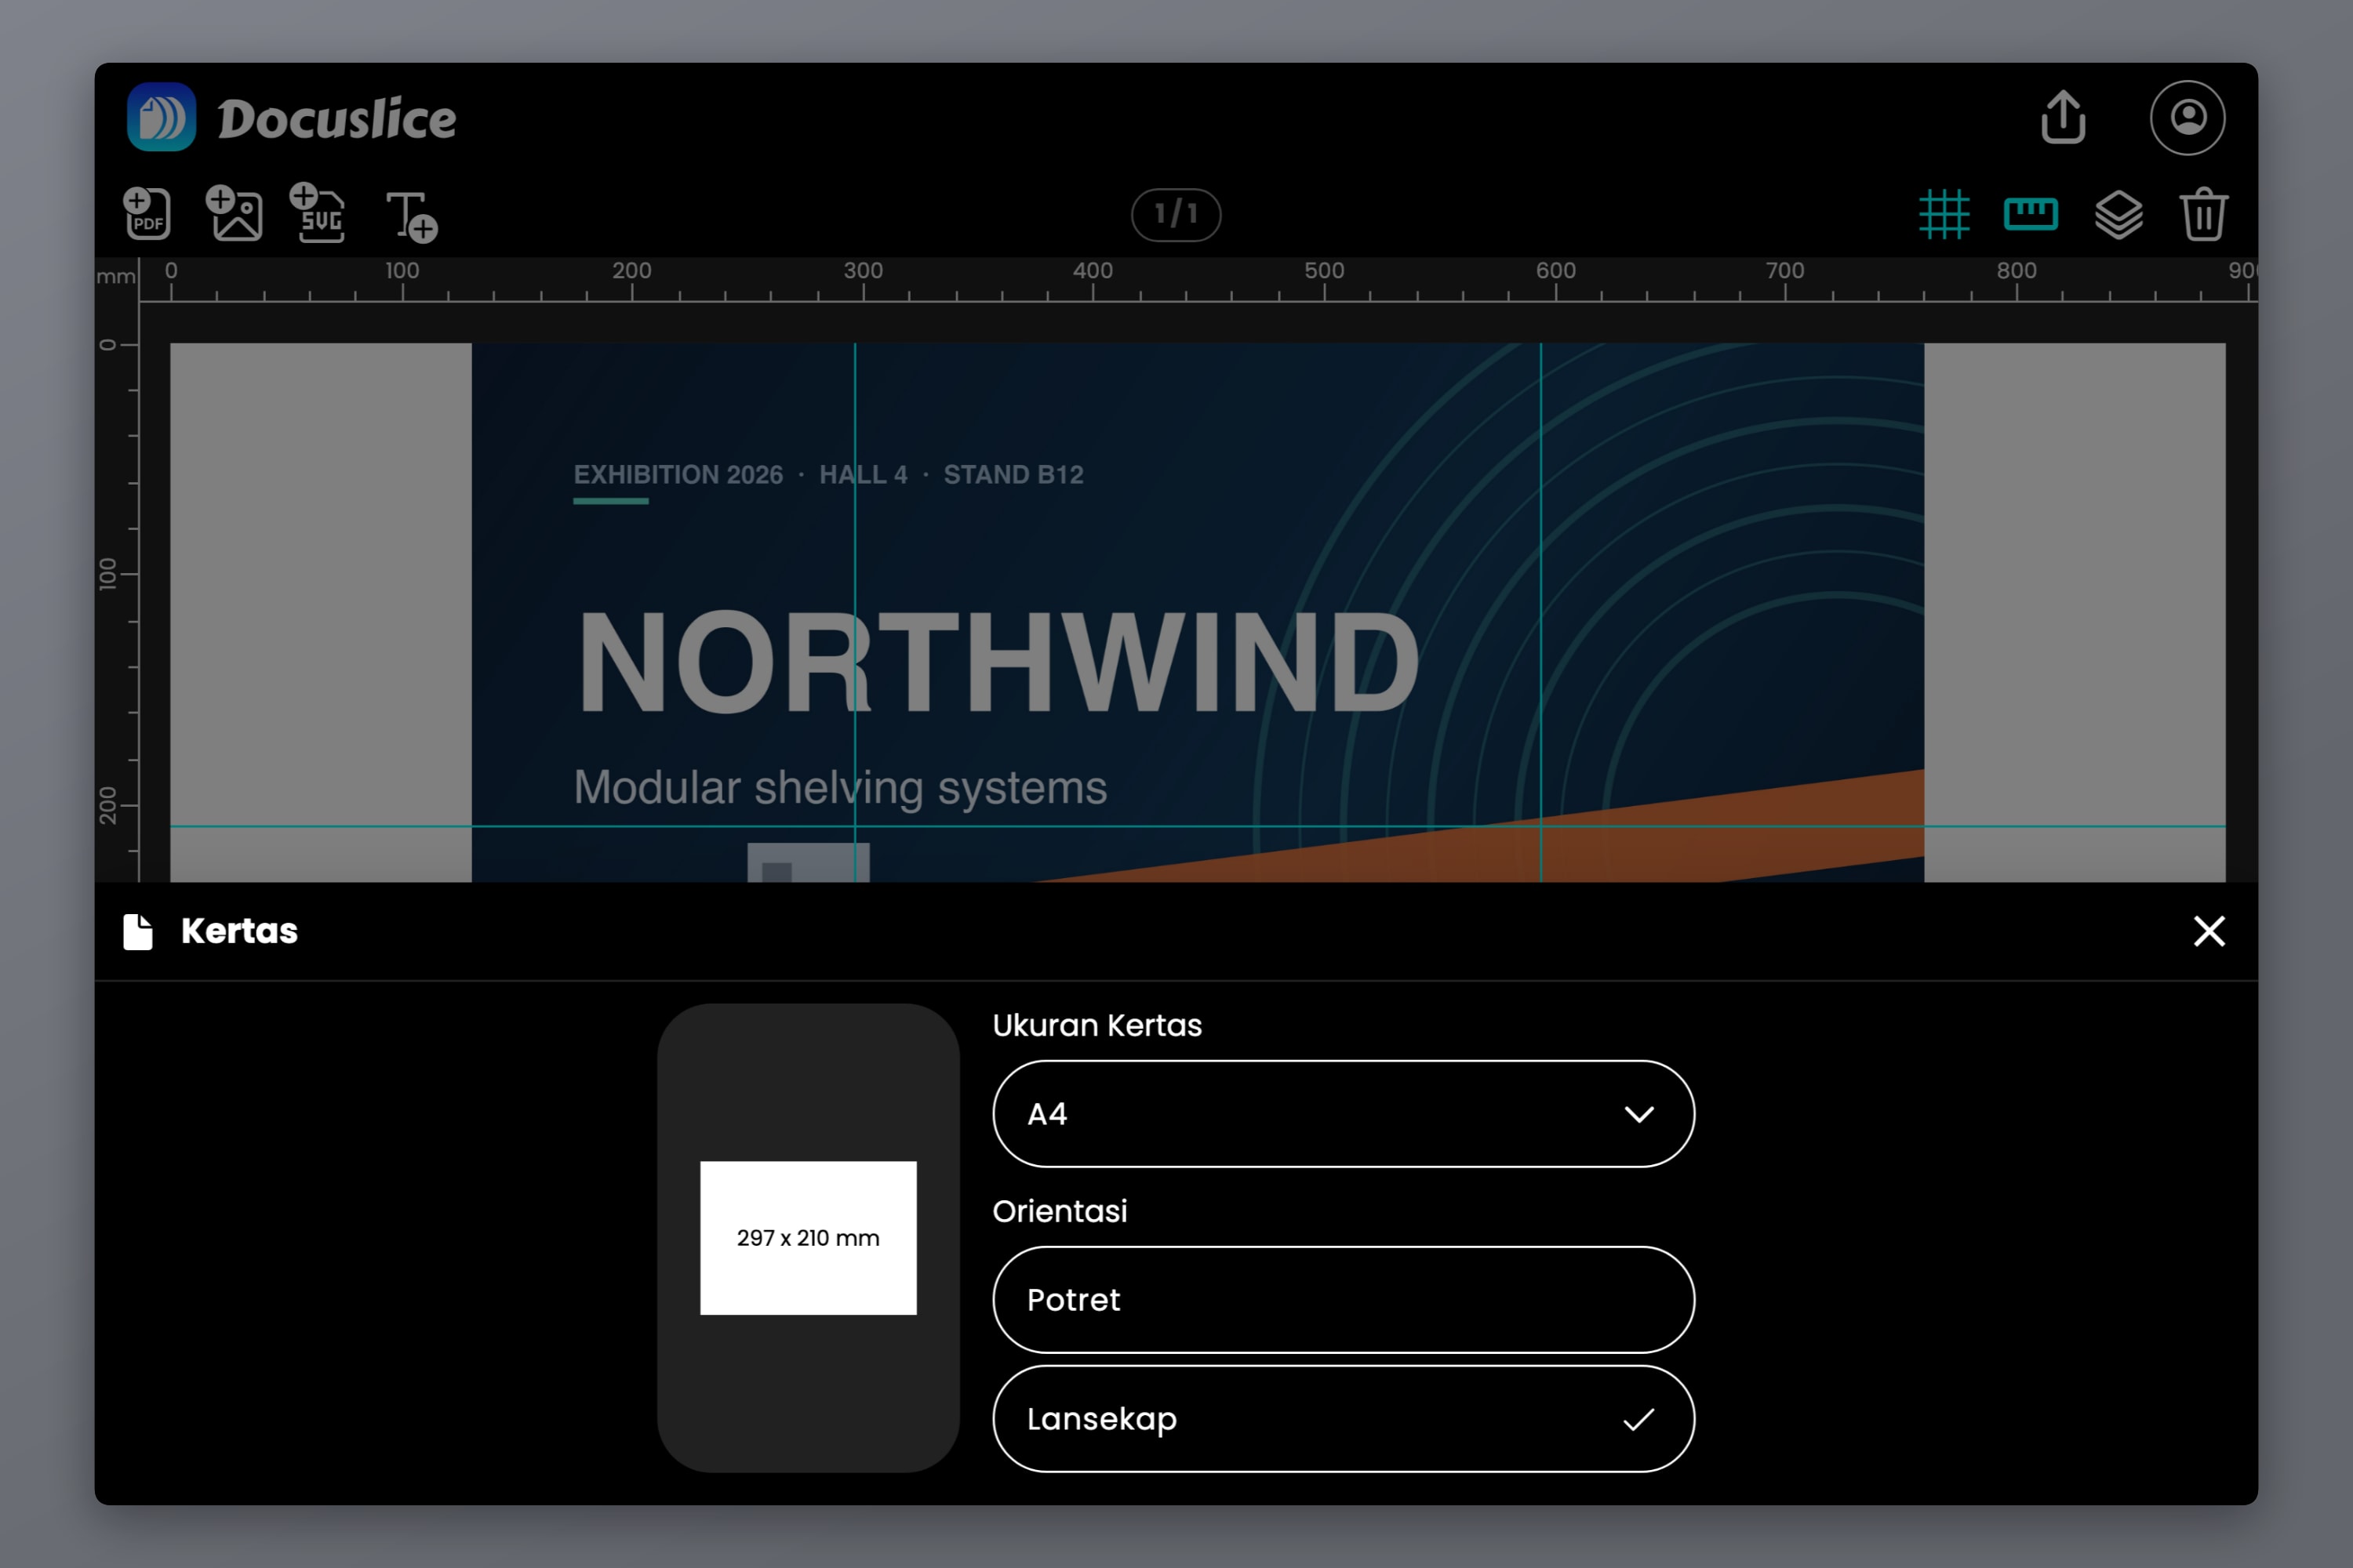Click the 100 mark on vertical ruler
Image resolution: width=2353 pixels, height=1568 pixels.
tap(107, 574)
